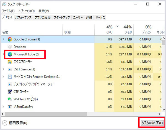Click the vertical scrollbar down arrow
This screenshot has width=166, height=130.
164,110
